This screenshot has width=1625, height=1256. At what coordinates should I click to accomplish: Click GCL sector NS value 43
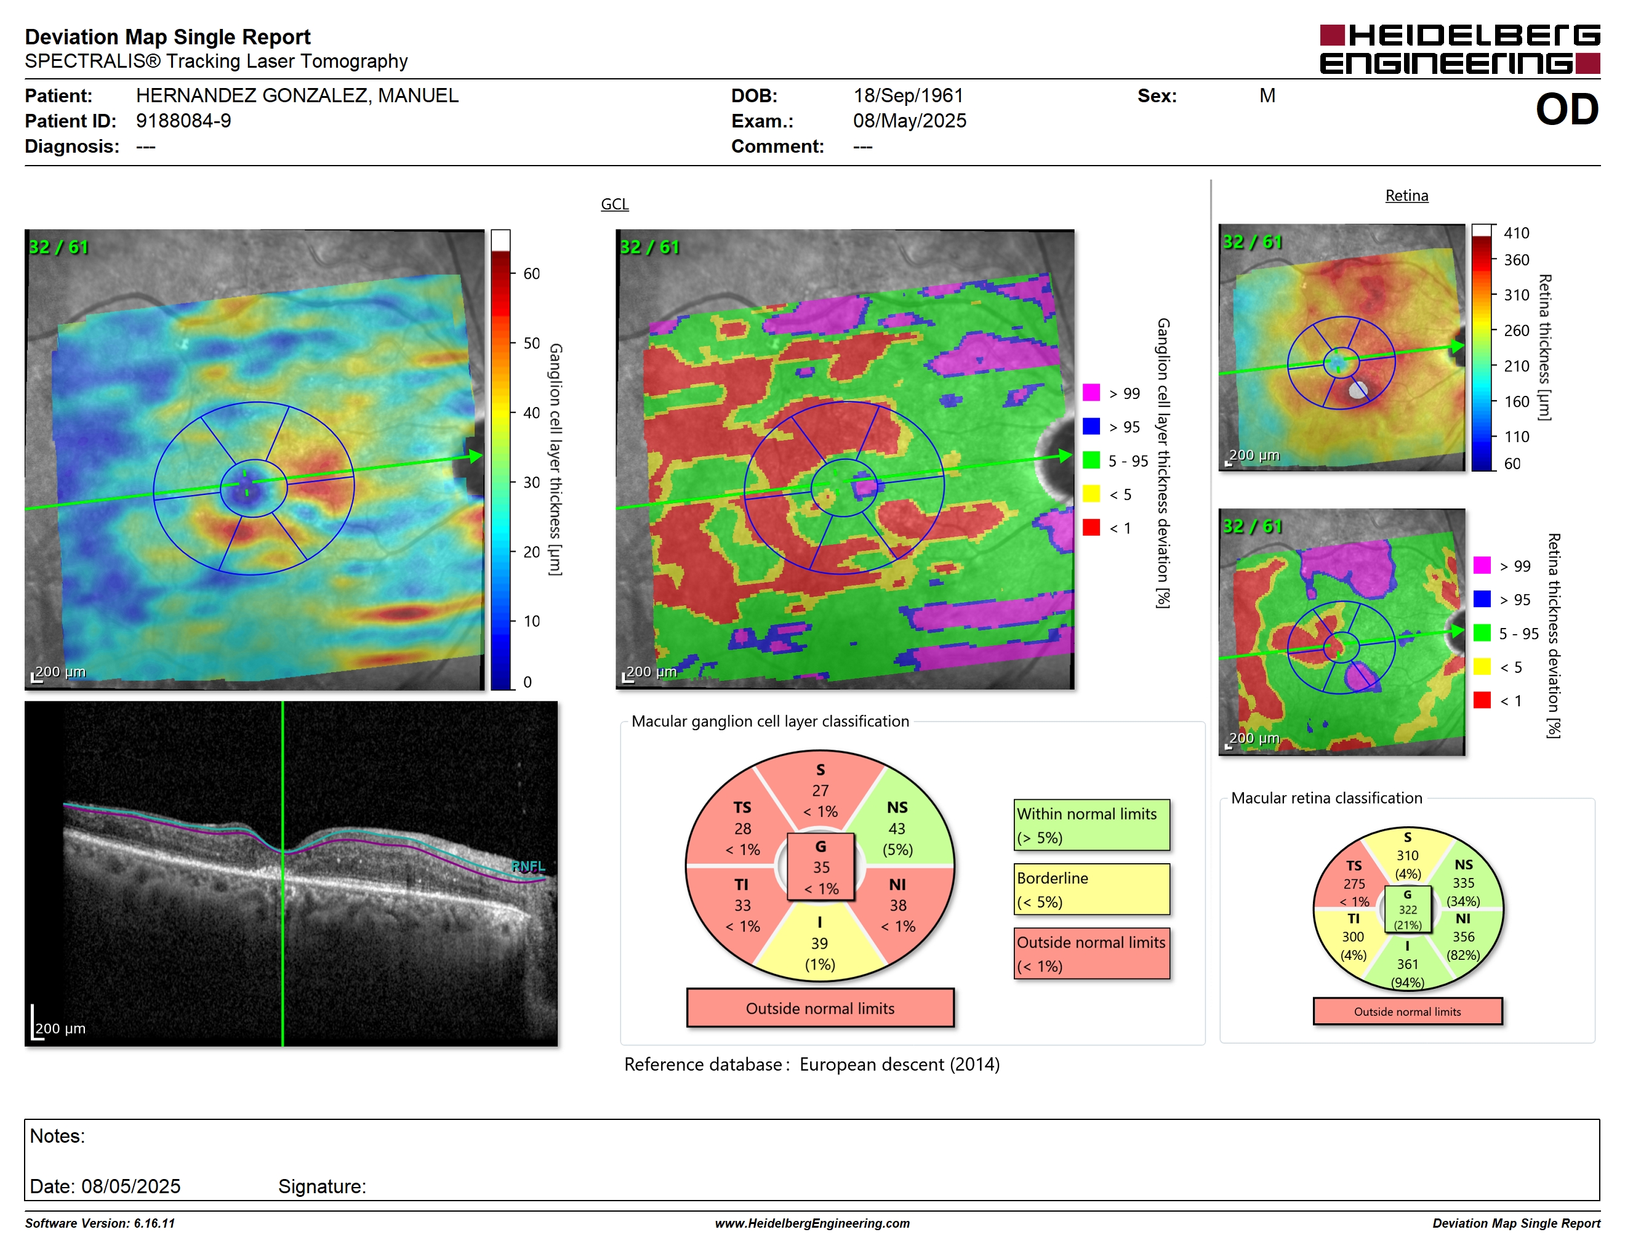(897, 829)
